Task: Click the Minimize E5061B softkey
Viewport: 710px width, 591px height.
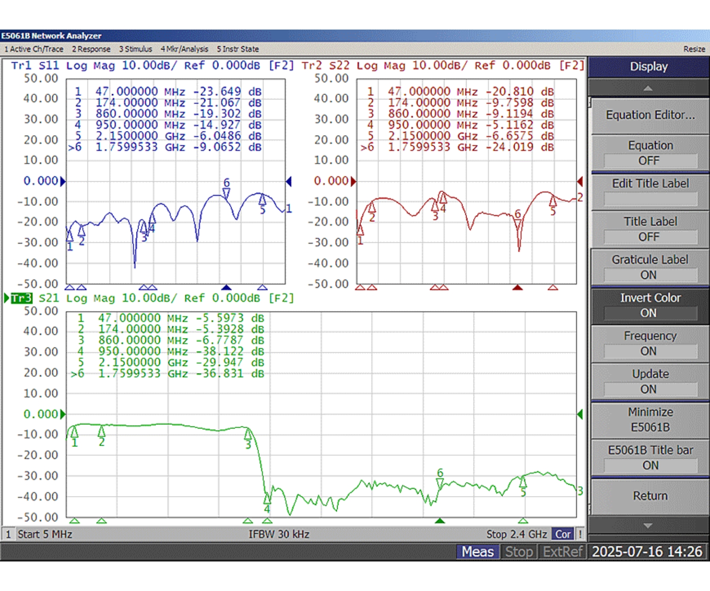Action: 650,420
